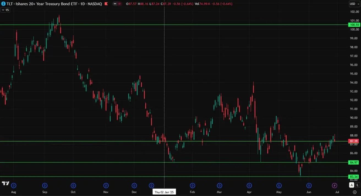Expand the collapsed indicators list labeled 15

tap(5, 10)
